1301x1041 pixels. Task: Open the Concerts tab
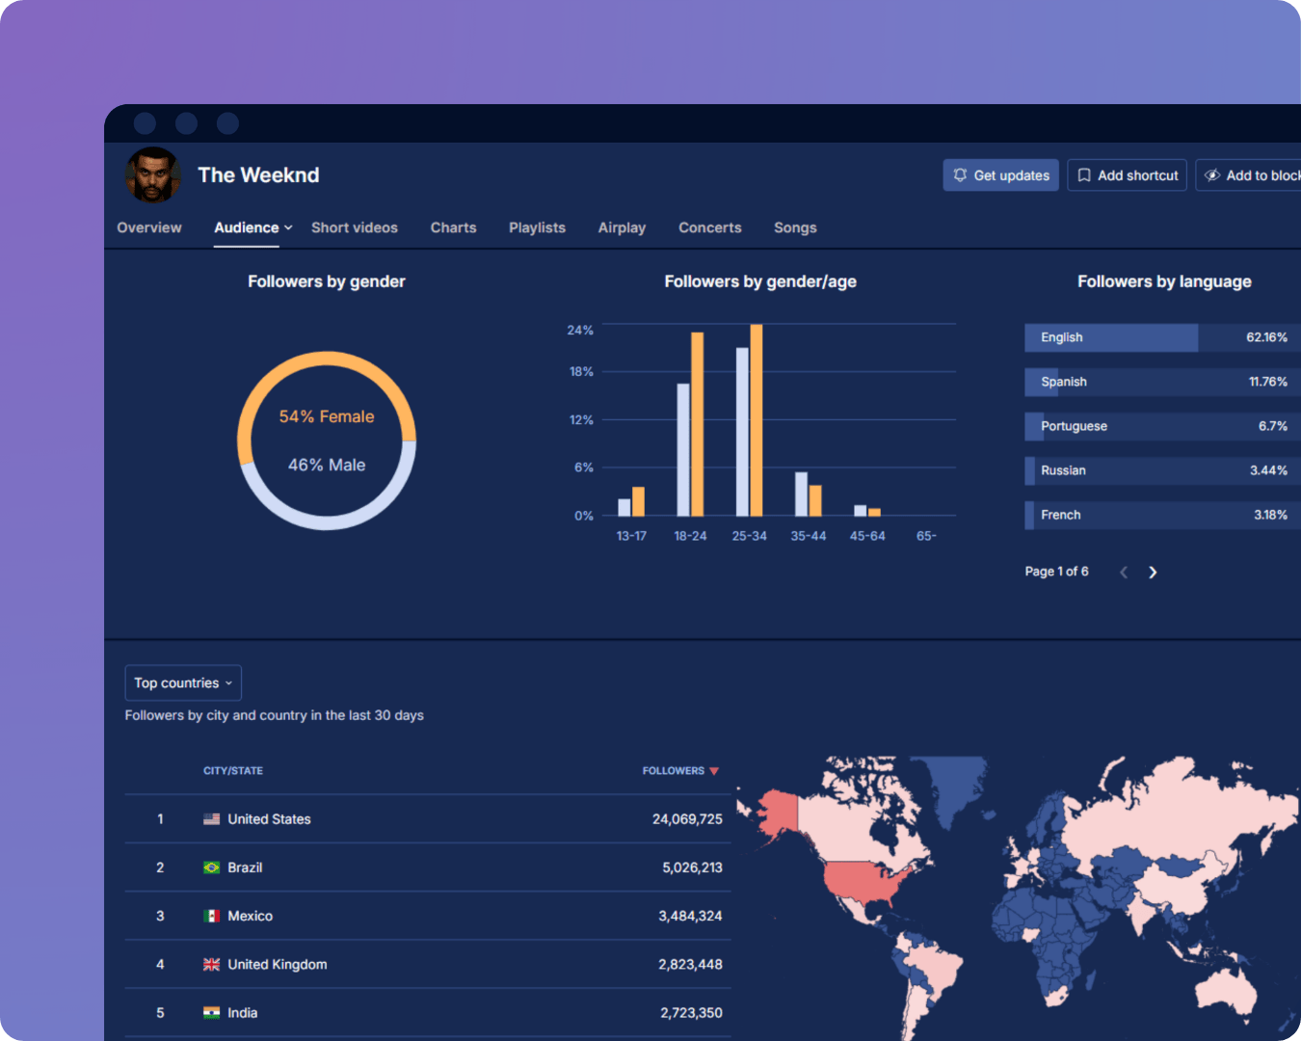pyautogui.click(x=710, y=227)
